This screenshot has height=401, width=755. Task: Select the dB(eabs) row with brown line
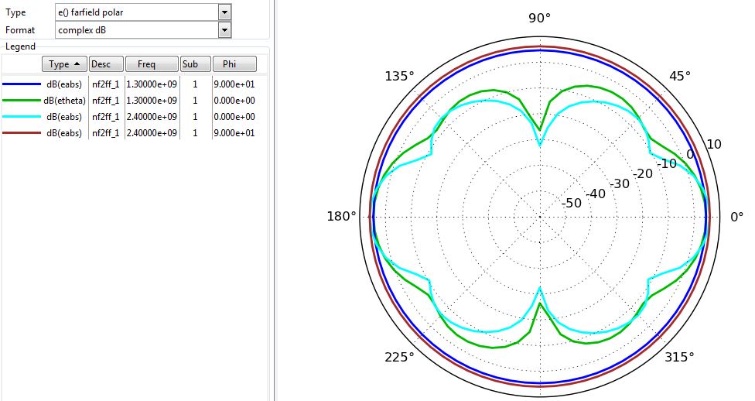click(64, 133)
